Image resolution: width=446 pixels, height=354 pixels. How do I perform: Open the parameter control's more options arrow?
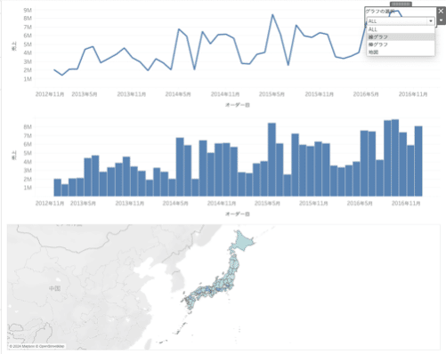coord(441,20)
